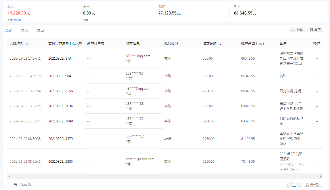Switch to the 支出 tab

[x=40, y=30]
